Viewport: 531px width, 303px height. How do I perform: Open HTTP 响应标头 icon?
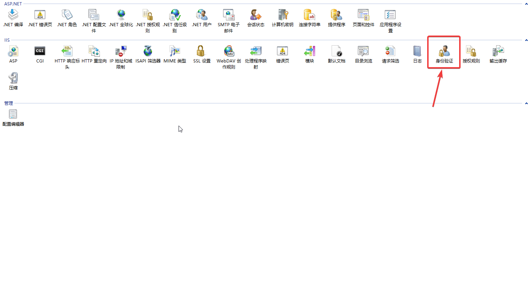(67, 51)
